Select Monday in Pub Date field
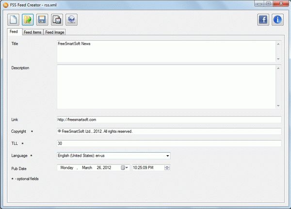 (x=67, y=168)
